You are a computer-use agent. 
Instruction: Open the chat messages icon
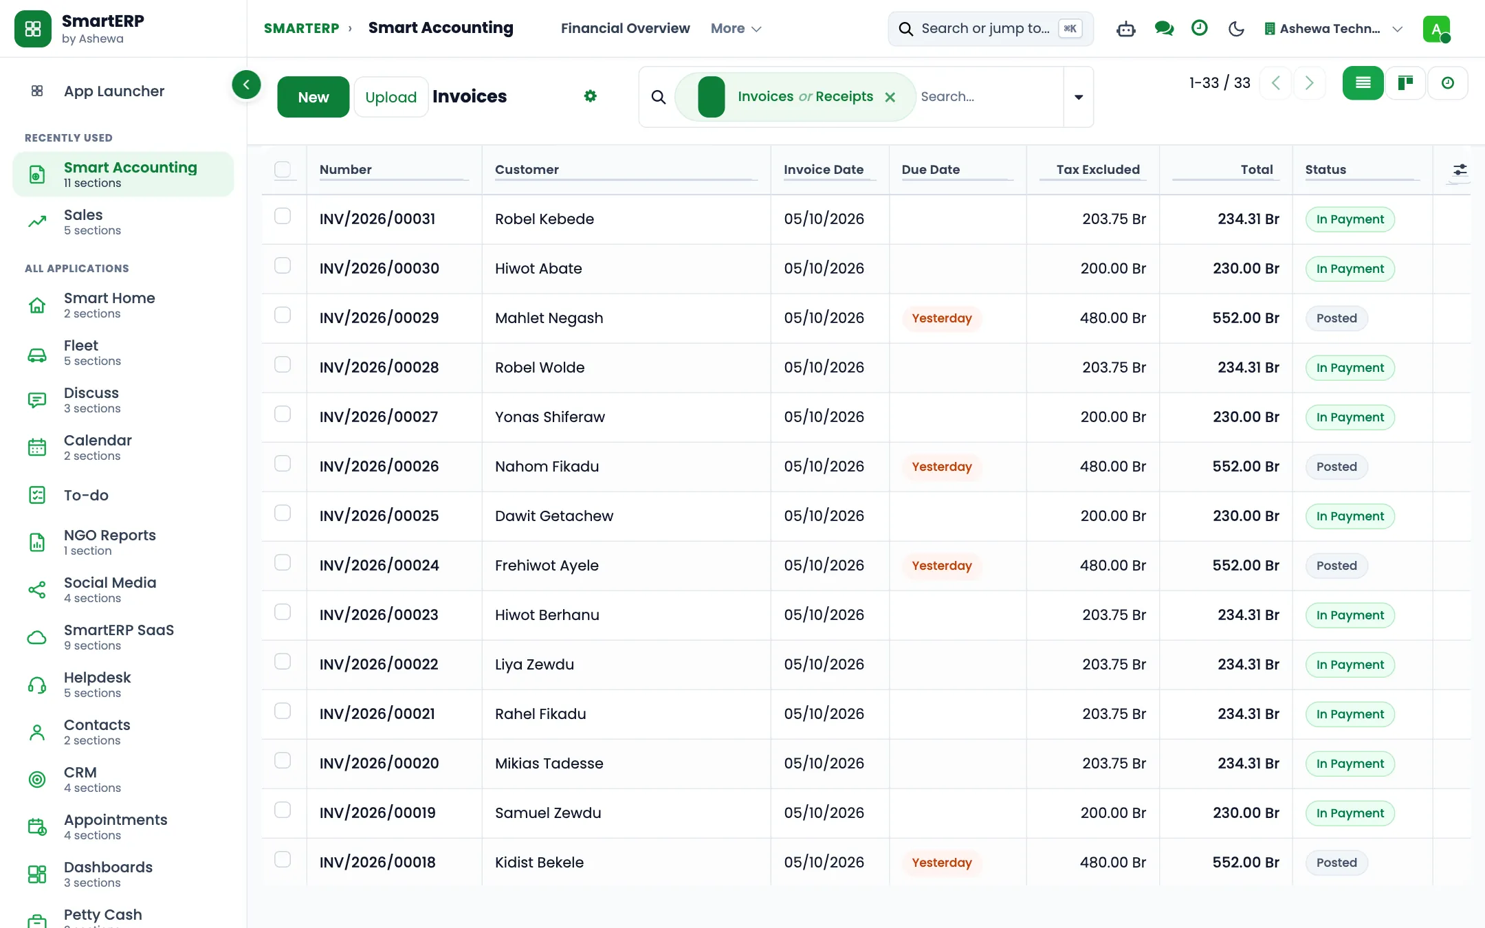click(1164, 29)
